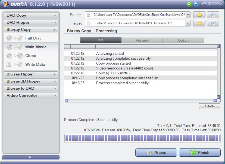
Task: Select log row 'Analyzing completed successfully'
Action: click(x=140, y=58)
